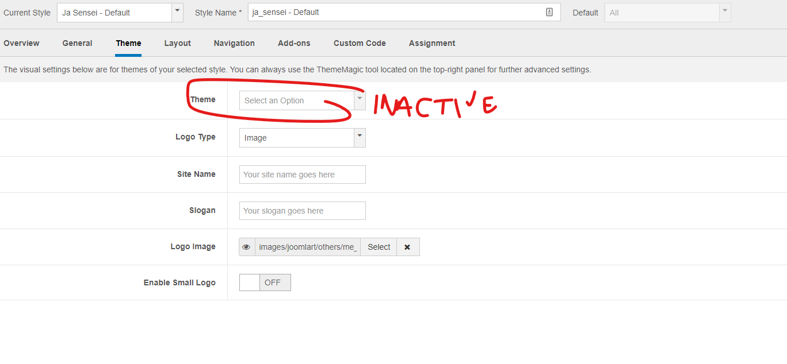
Task: Click the Site Name input field
Action: 302,175
